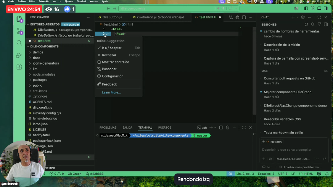Open the Explorer view in activity bar
The height and width of the screenshot is (187, 333).
19,19
